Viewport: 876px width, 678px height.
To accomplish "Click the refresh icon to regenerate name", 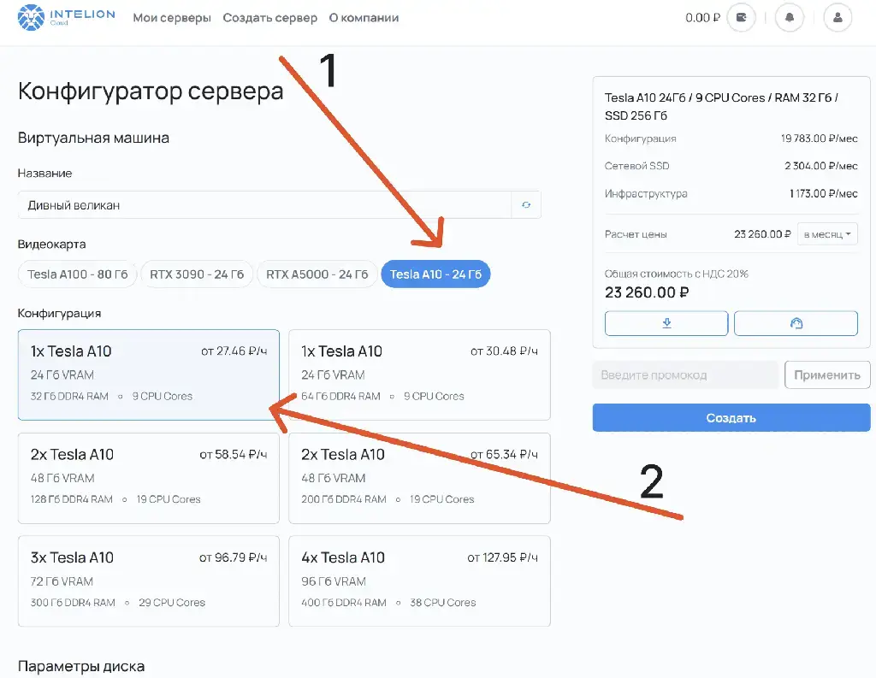I will (x=526, y=205).
